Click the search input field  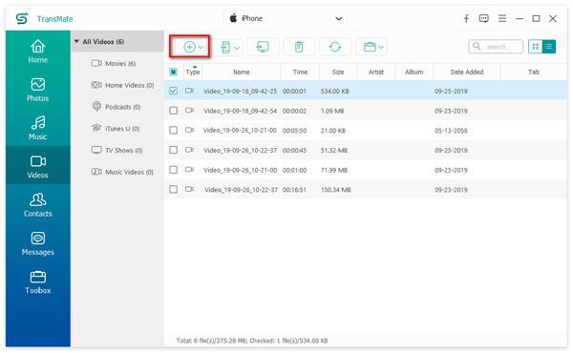point(496,47)
